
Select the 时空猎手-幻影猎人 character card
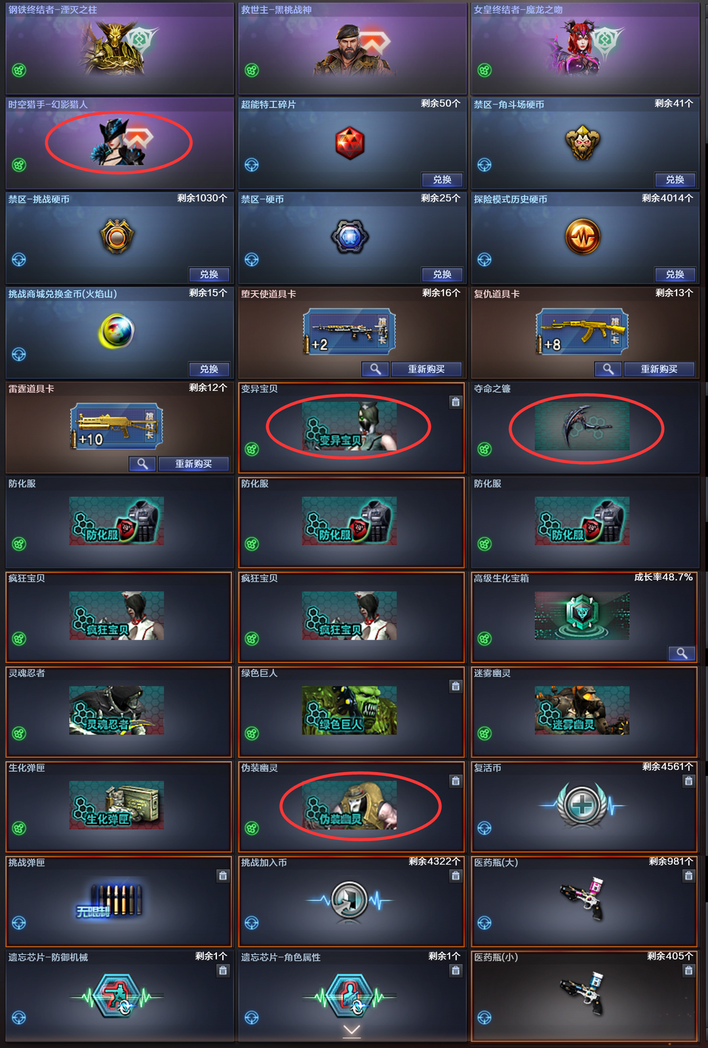tap(119, 143)
